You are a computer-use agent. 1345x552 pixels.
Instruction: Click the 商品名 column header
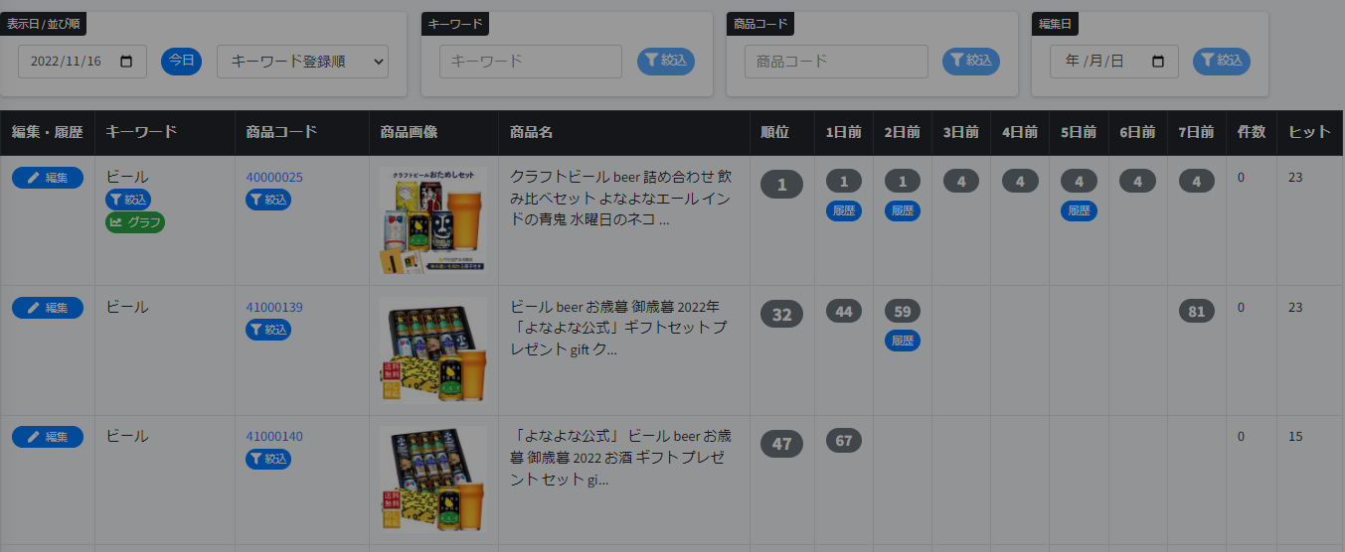[x=531, y=132]
